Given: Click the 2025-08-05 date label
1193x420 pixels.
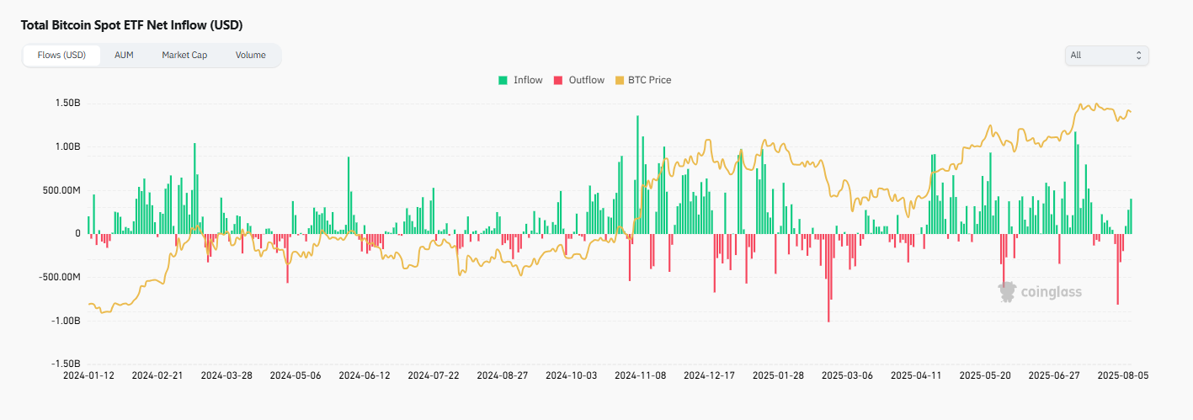Looking at the screenshot, I should [1123, 375].
